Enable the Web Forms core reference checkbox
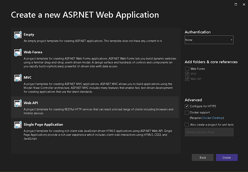This screenshot has width=248, height=172. click(187, 69)
